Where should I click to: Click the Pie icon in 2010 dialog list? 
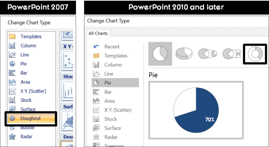pos(96,83)
